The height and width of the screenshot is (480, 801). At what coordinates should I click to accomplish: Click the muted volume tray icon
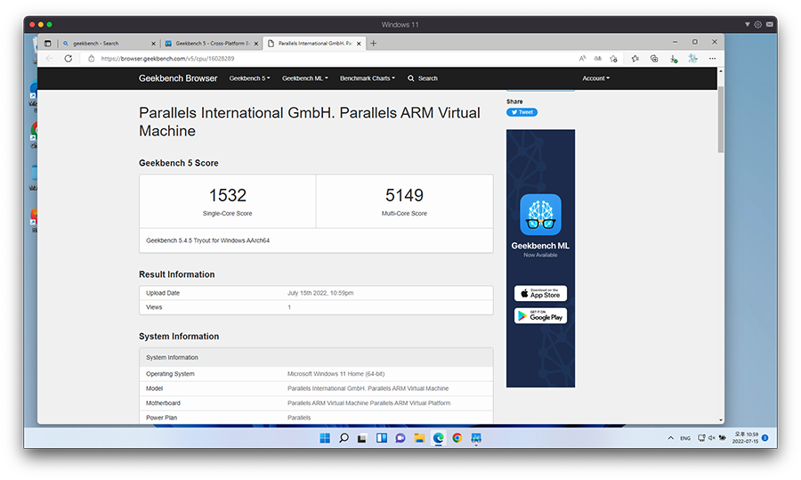[712, 438]
